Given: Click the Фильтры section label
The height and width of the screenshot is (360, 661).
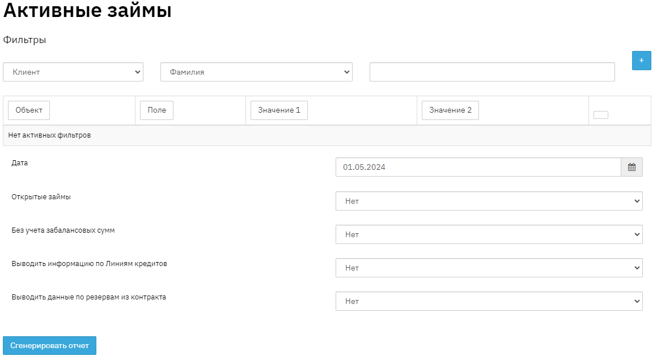Looking at the screenshot, I should click(x=24, y=40).
